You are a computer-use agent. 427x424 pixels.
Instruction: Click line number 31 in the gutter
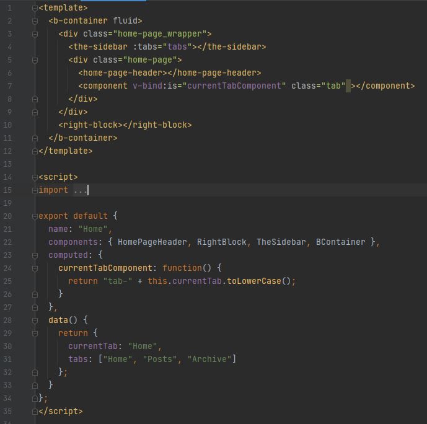pos(7,359)
